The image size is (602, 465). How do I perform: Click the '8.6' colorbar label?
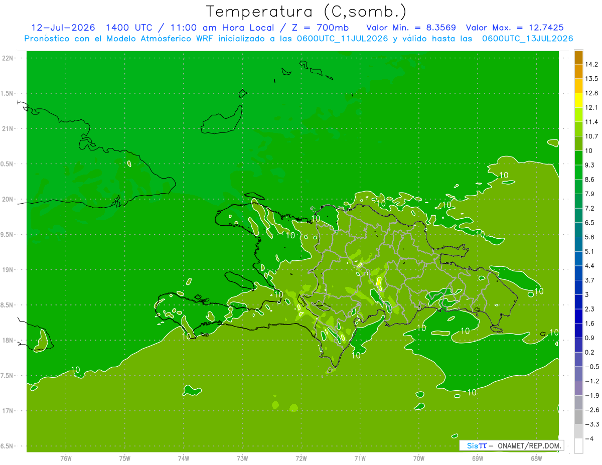coord(590,180)
